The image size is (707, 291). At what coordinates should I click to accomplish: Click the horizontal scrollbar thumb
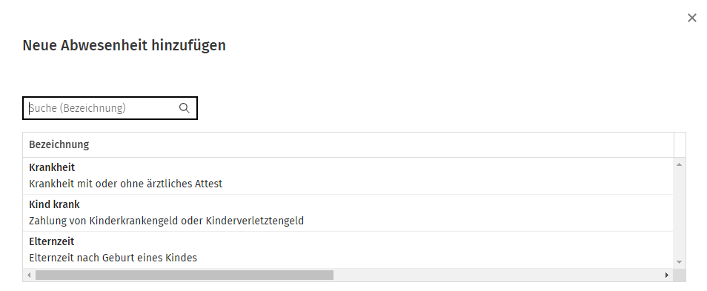185,275
